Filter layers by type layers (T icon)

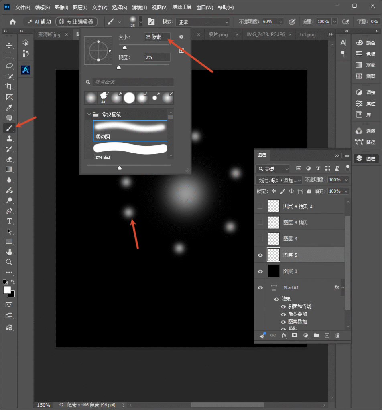[x=318, y=169]
